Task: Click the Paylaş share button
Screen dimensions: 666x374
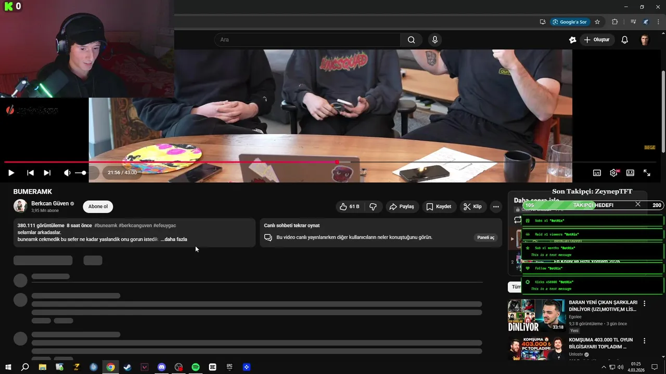Action: tap(402, 207)
